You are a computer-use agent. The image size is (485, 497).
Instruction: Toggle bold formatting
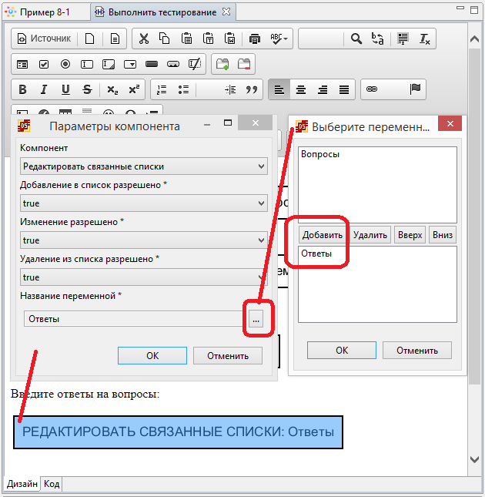click(x=22, y=89)
